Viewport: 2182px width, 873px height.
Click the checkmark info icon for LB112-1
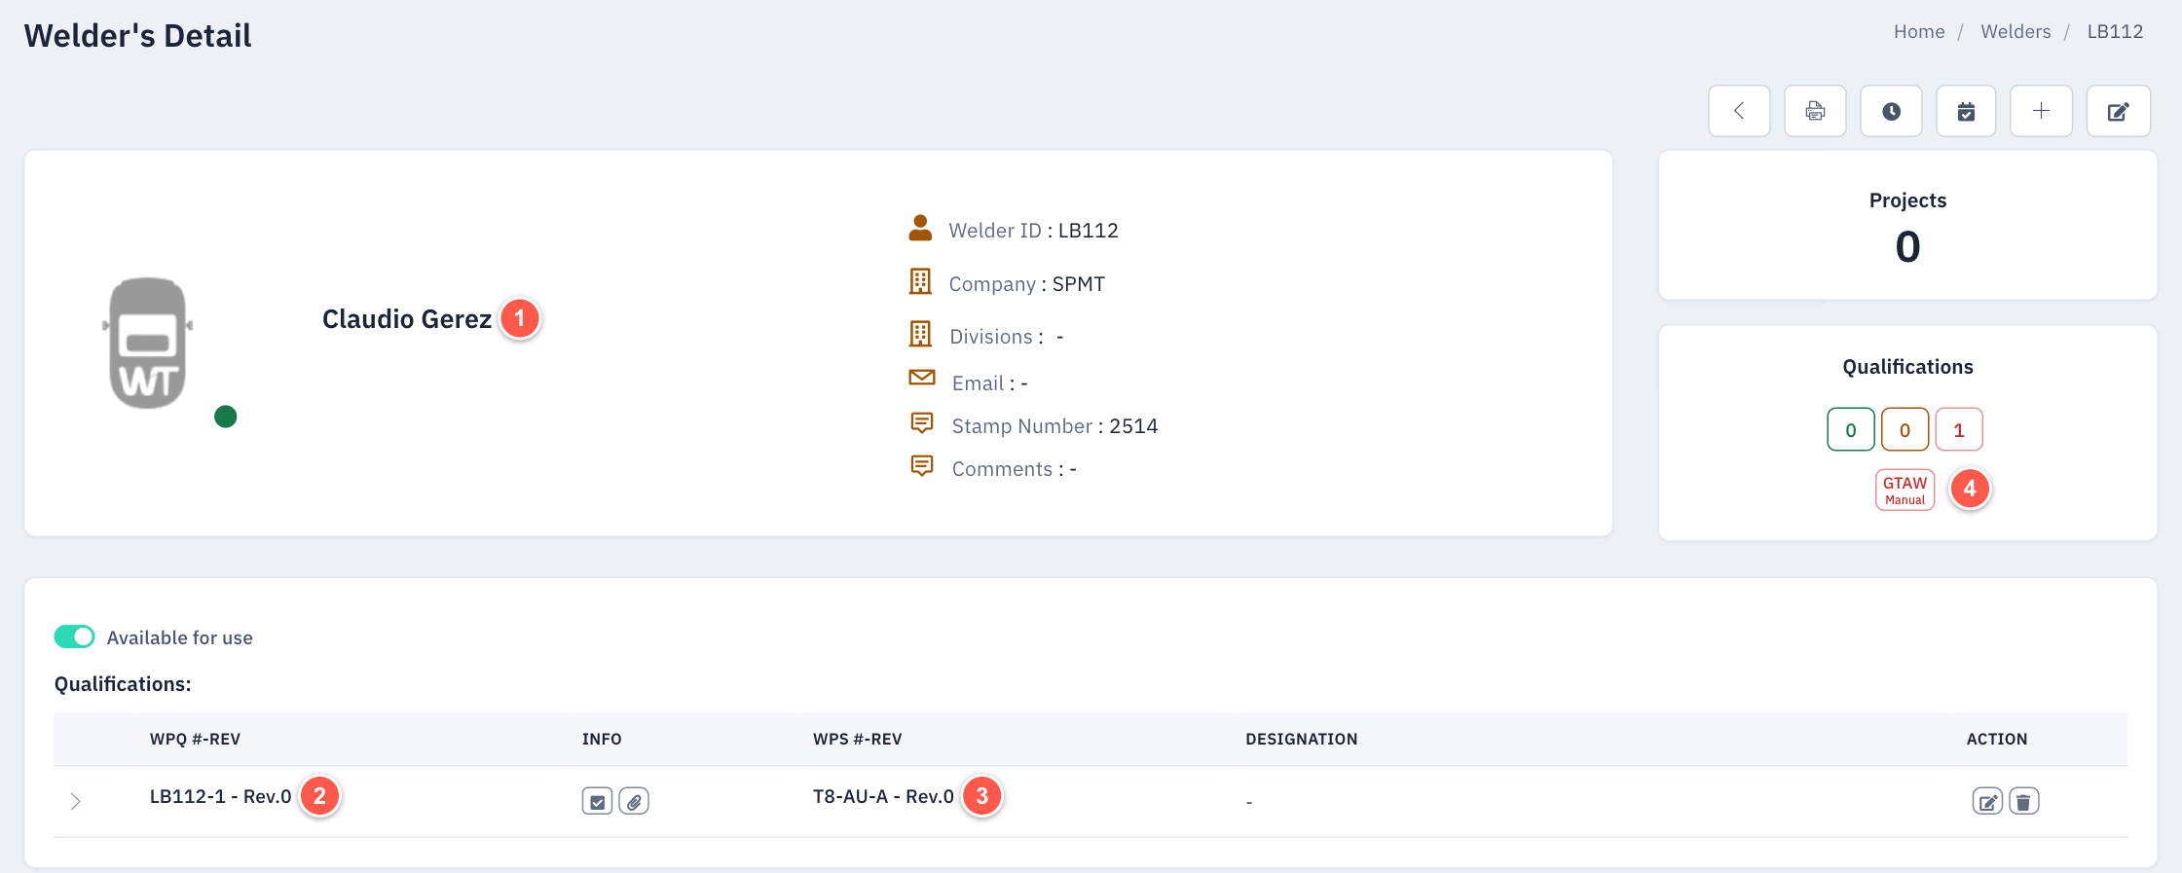click(597, 801)
